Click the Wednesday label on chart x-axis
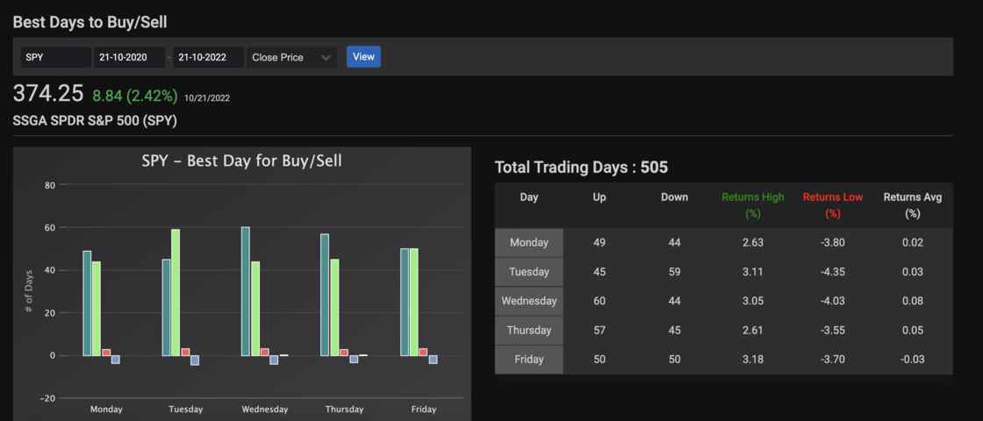The height and width of the screenshot is (421, 983). (x=264, y=409)
